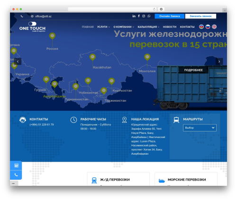Click the small widget in bottom-left corner

coord(14,183)
